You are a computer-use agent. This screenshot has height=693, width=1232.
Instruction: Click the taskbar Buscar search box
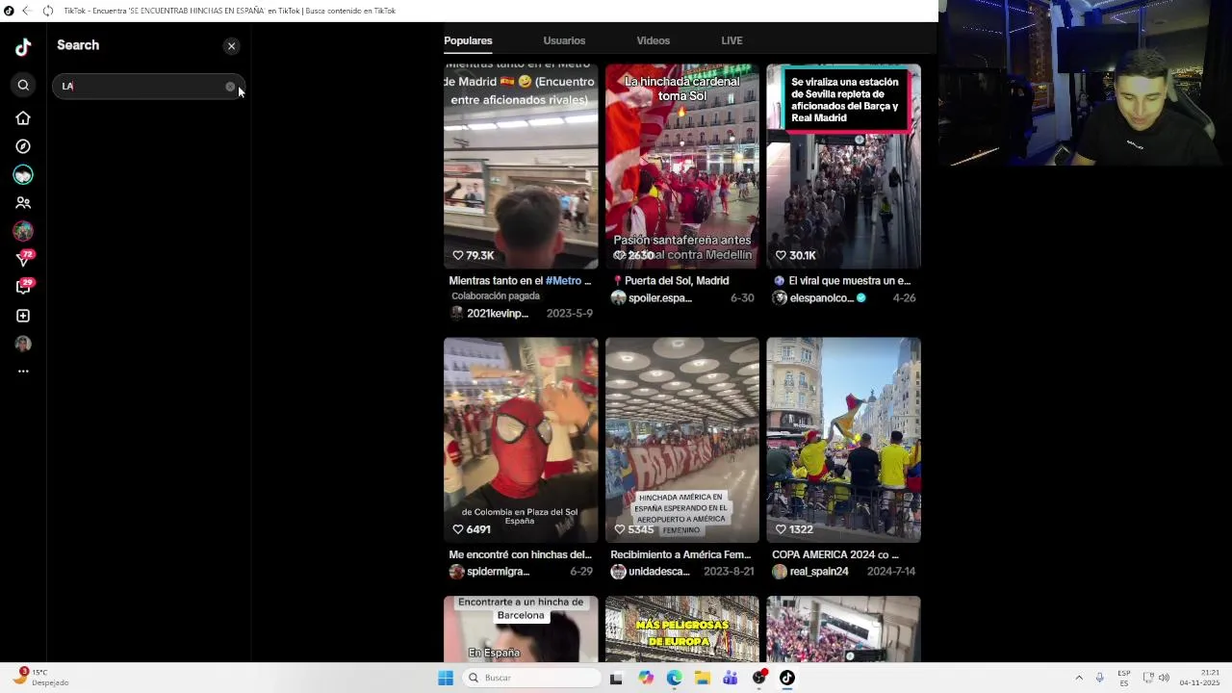pyautogui.click(x=531, y=679)
